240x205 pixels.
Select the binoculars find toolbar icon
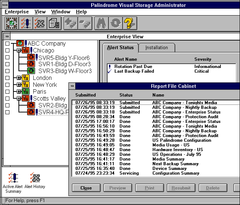tap(102, 23)
